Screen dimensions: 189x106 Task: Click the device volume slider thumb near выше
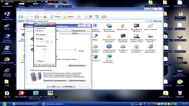coord(75,49)
